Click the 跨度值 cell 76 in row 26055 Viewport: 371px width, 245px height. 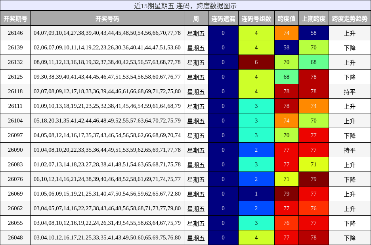tap(287, 223)
